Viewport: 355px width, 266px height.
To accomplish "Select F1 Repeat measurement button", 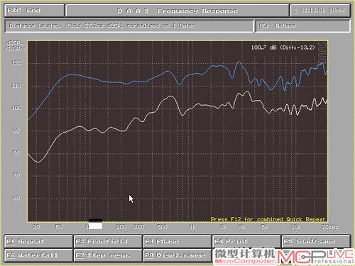I will (38, 241).
